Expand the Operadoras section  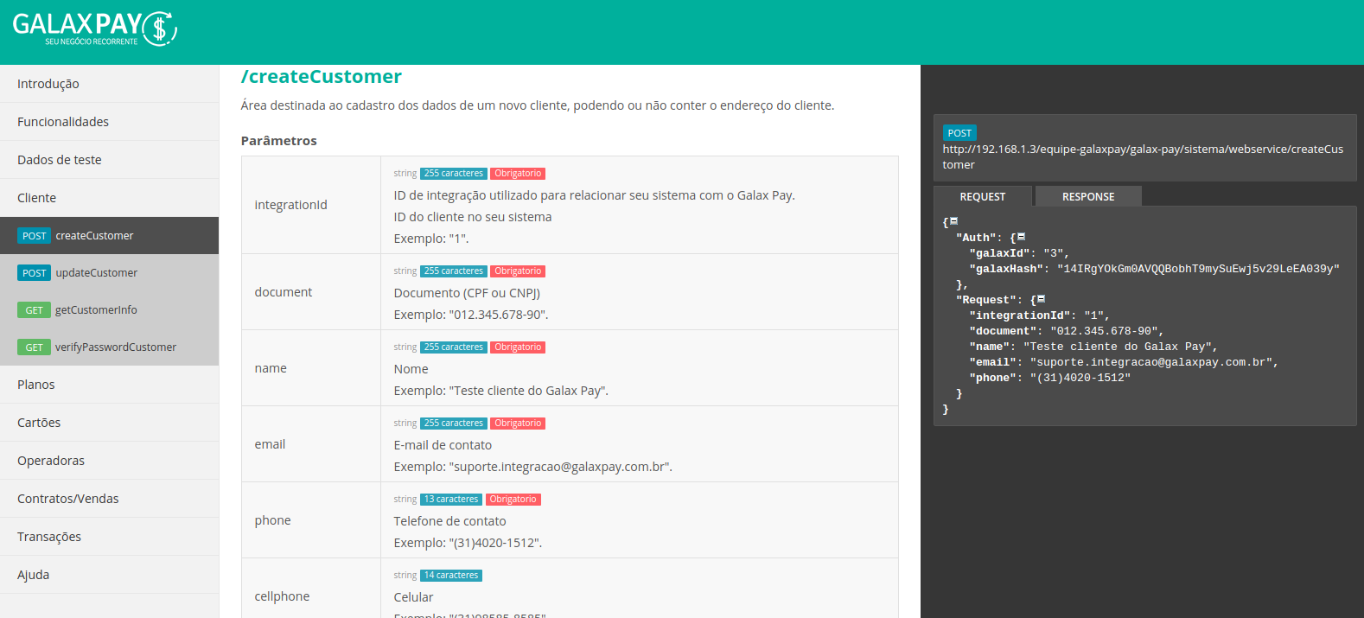click(x=109, y=461)
